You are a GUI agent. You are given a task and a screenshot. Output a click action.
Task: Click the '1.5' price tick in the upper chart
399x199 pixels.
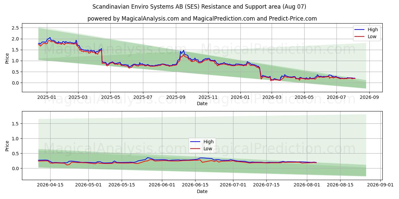[x=15, y=50]
